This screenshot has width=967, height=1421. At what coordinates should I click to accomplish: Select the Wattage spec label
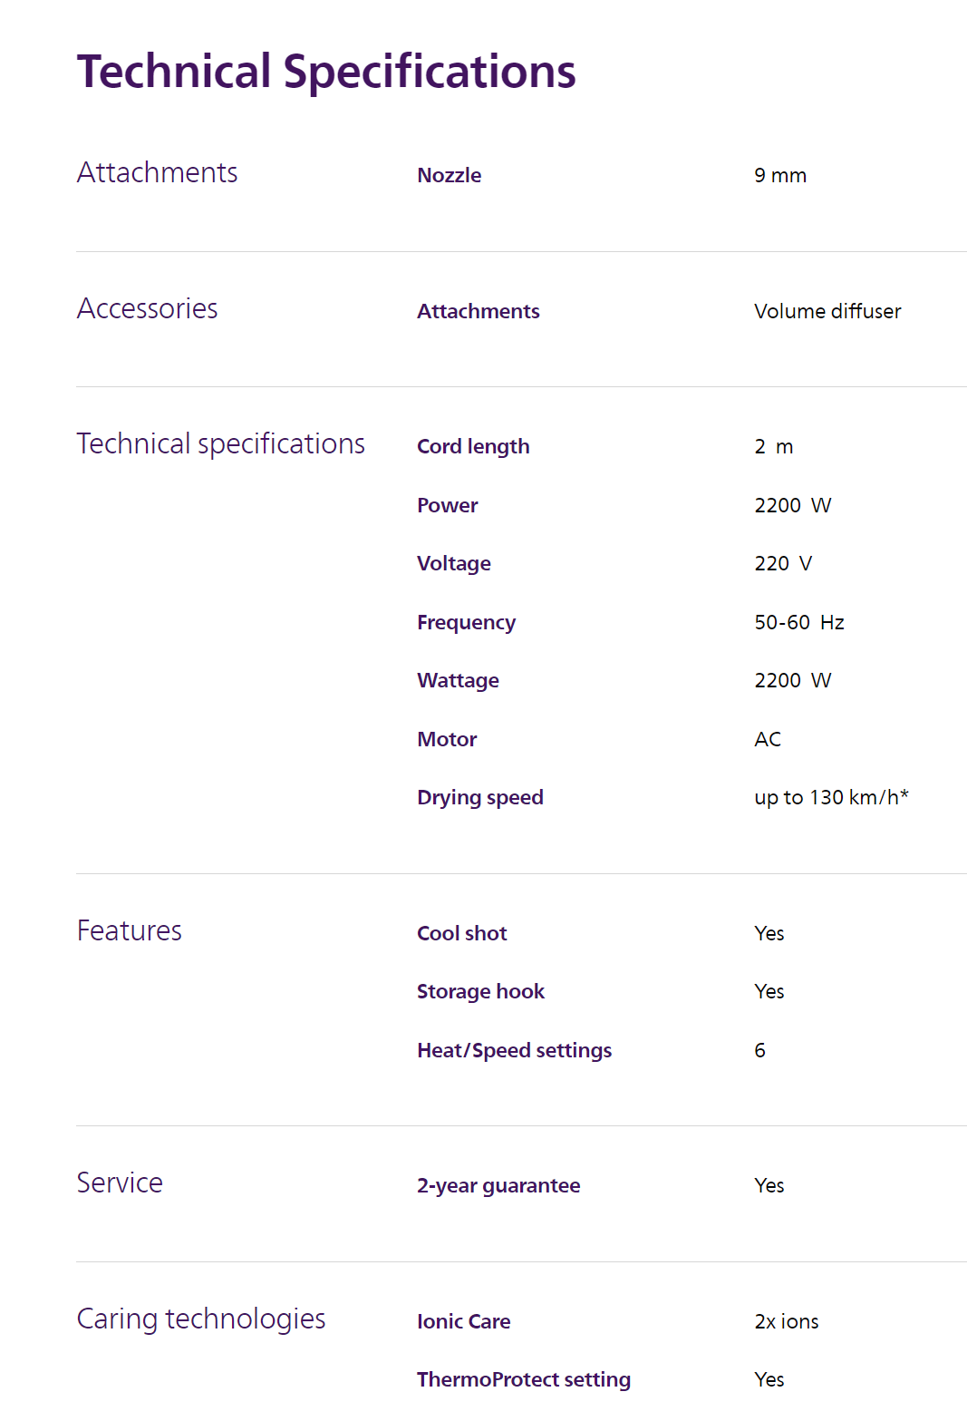coord(458,680)
